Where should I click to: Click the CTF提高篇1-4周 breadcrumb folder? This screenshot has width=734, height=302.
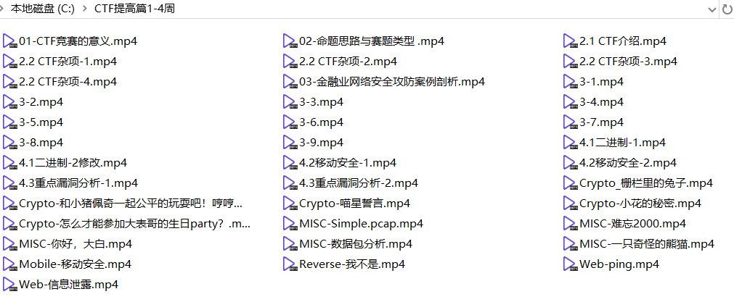coord(135,9)
